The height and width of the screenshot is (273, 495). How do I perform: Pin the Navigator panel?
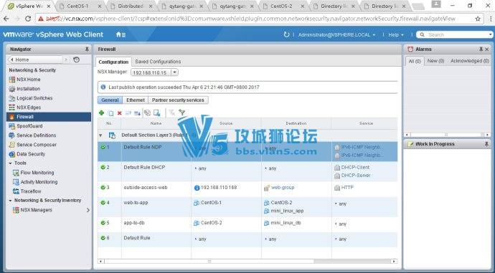click(x=87, y=49)
